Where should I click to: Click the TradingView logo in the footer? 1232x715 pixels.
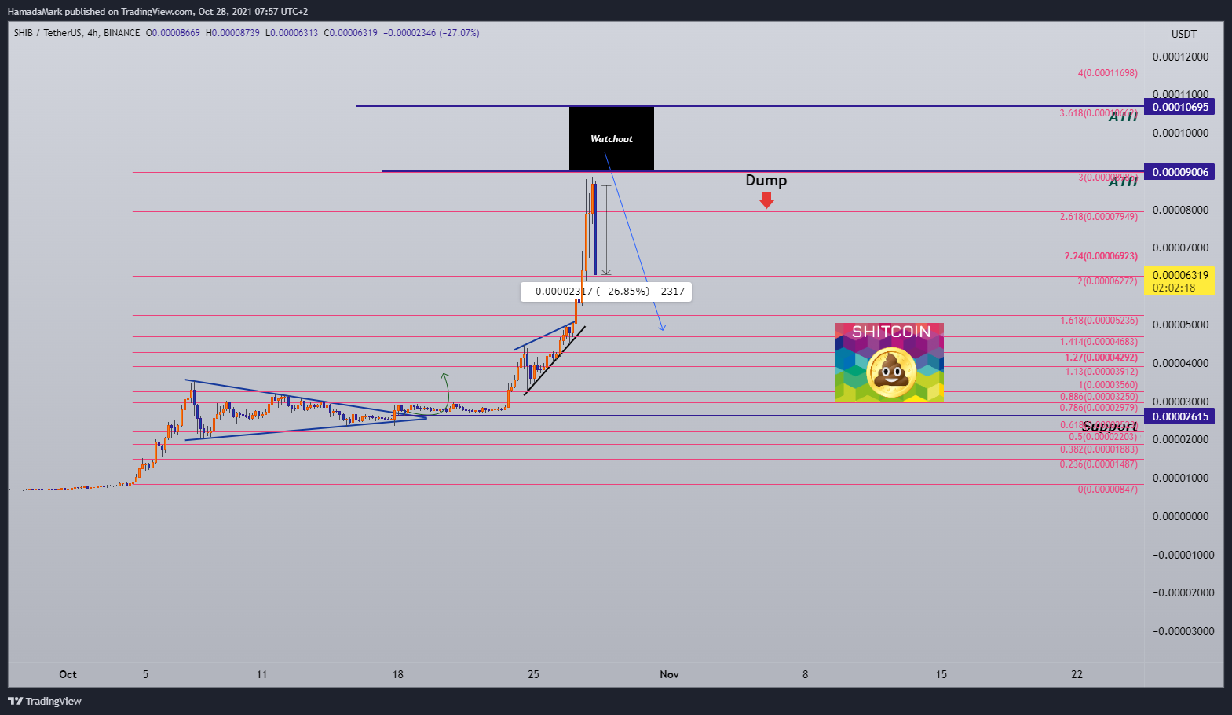(x=45, y=701)
